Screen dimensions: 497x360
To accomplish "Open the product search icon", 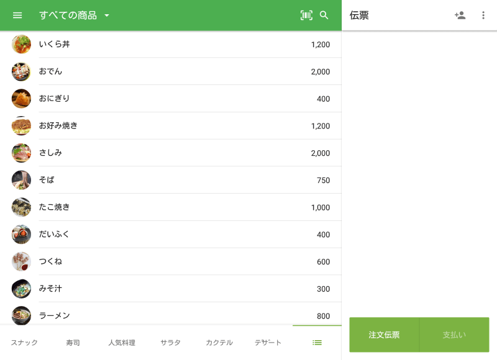I will [x=324, y=16].
